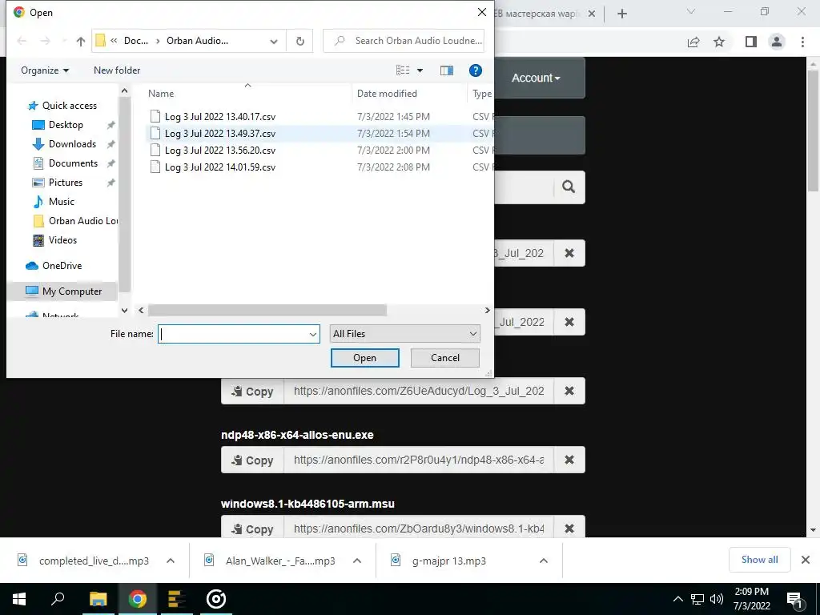Open the Organize menu

pos(45,70)
